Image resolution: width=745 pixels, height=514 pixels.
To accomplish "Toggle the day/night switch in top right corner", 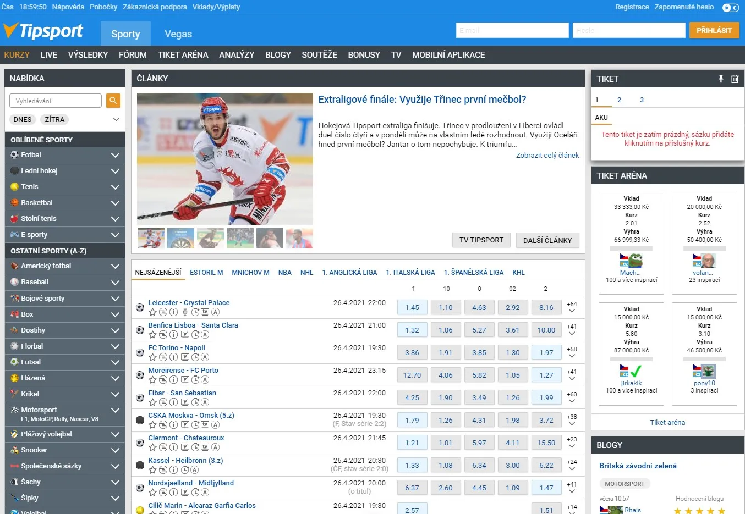I will 730,8.
